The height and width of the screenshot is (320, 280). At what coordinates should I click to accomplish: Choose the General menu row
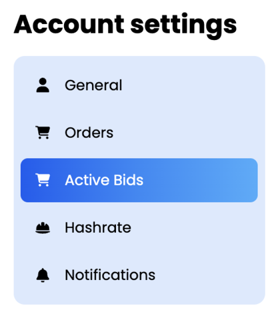(x=139, y=85)
